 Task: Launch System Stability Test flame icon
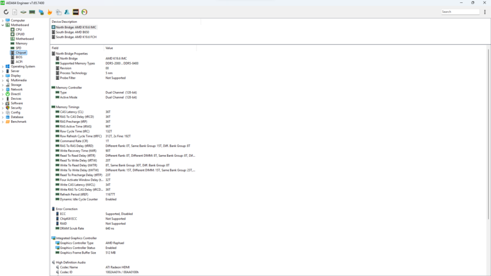[x=50, y=12]
